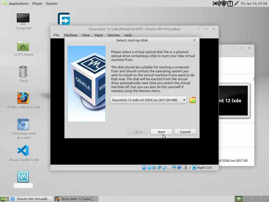Screen dimensions: 269x202
Task: Click the clipboard notification tray icon
Action: [x=230, y=3]
